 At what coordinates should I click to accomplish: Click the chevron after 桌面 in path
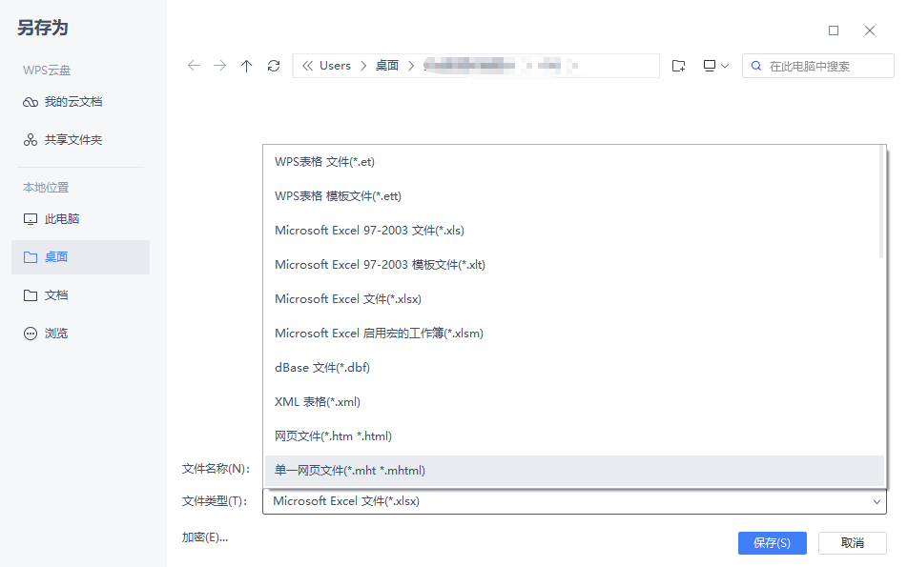(x=411, y=66)
